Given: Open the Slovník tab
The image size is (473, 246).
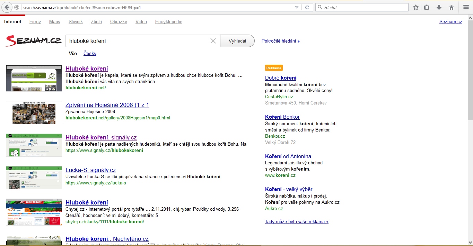Looking at the screenshot, I should click(76, 21).
